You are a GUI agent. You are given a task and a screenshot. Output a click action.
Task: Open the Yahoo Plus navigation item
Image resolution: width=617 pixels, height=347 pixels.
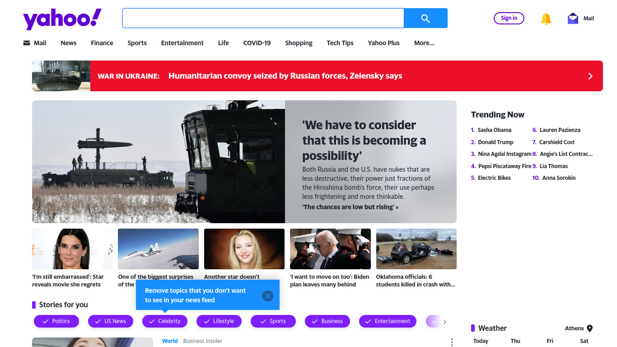click(x=384, y=43)
